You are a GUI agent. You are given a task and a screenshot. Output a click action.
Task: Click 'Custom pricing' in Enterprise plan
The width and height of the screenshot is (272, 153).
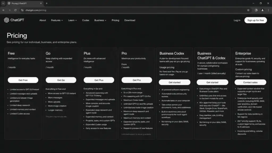pyautogui.click(x=243, y=69)
